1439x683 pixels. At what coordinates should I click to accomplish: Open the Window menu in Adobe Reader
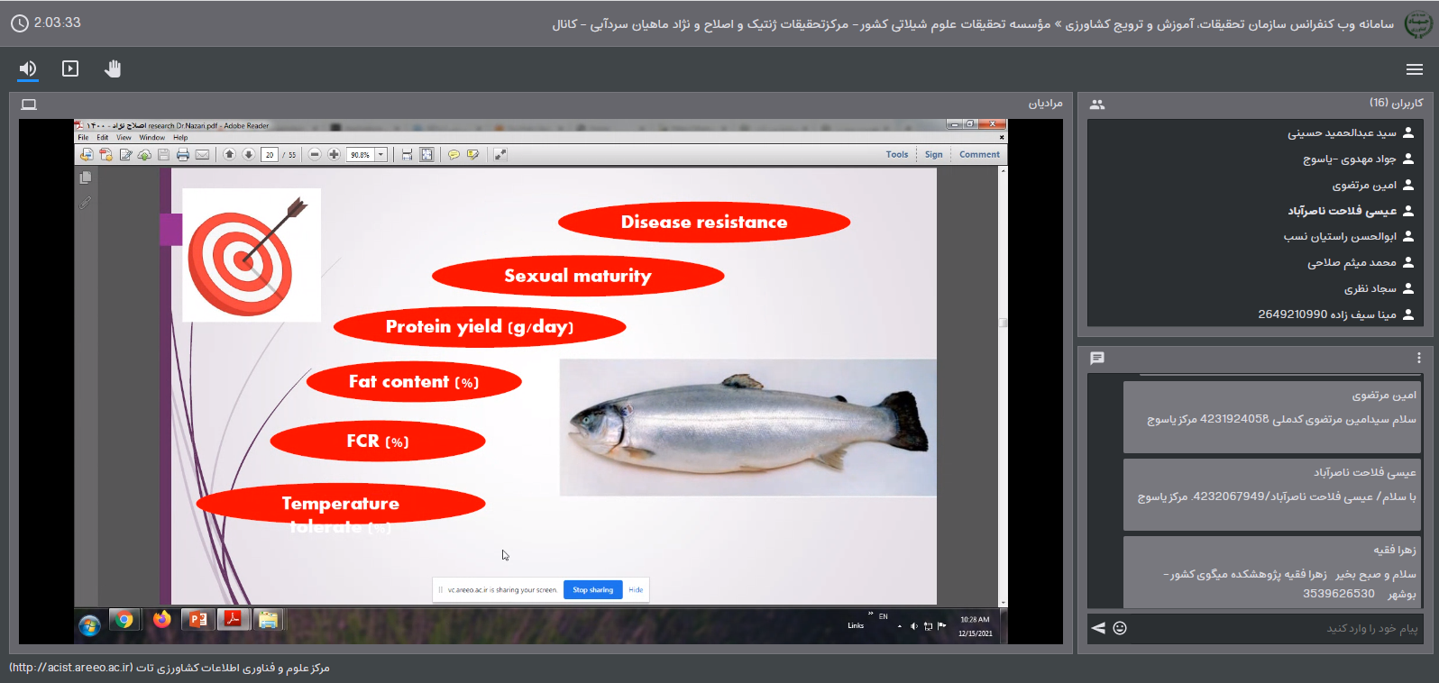pos(151,138)
